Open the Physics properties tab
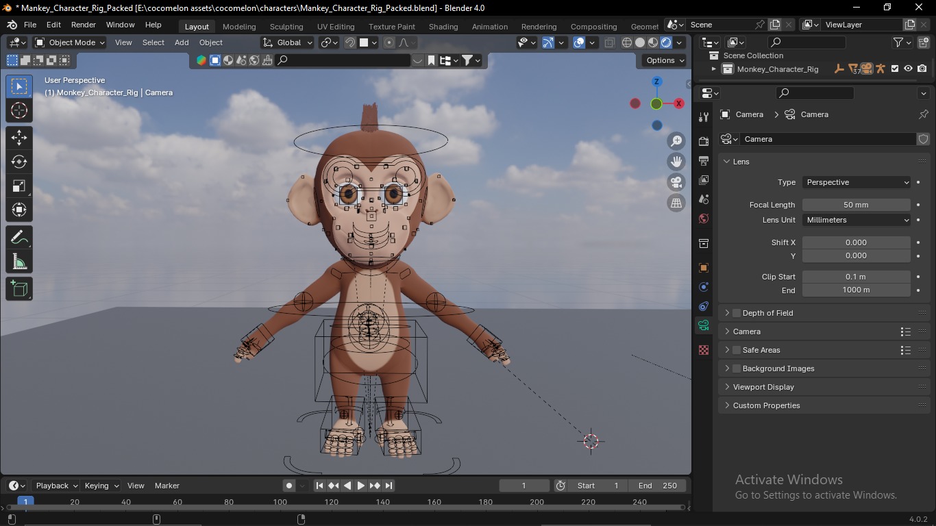This screenshot has height=526, width=936. (704, 287)
